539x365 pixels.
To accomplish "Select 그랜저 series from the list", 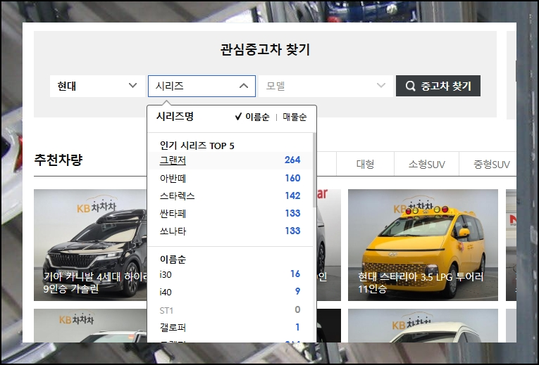I will click(x=230, y=160).
